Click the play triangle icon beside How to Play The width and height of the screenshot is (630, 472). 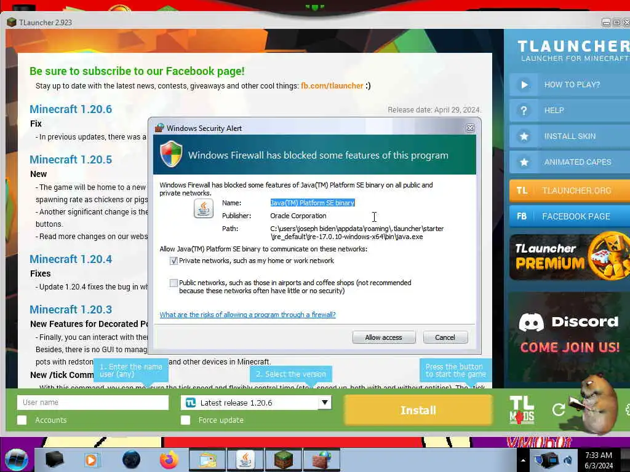[524, 85]
